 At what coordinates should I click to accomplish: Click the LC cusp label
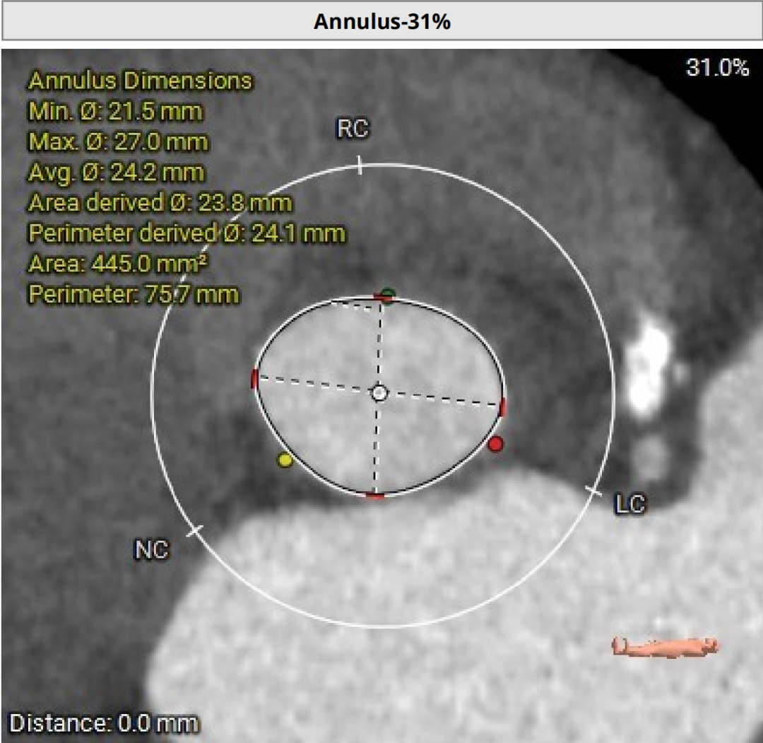point(630,504)
